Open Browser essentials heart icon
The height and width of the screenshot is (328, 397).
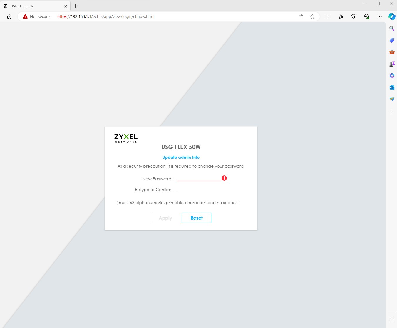(367, 16)
